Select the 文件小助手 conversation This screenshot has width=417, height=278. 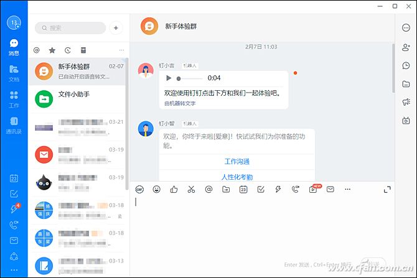(x=77, y=99)
